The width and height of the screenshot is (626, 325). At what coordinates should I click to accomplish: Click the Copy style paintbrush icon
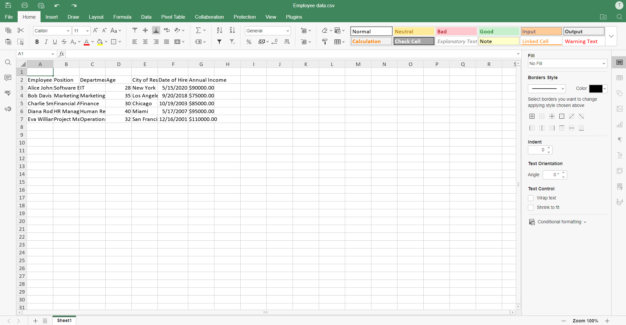325,42
